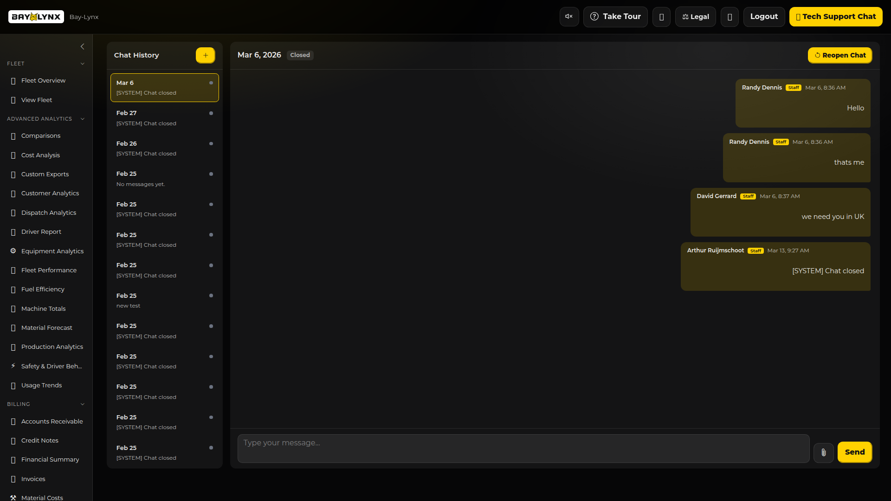Image resolution: width=891 pixels, height=501 pixels.
Task: Collapse the Advanced Analytics section
Action: pyautogui.click(x=82, y=119)
